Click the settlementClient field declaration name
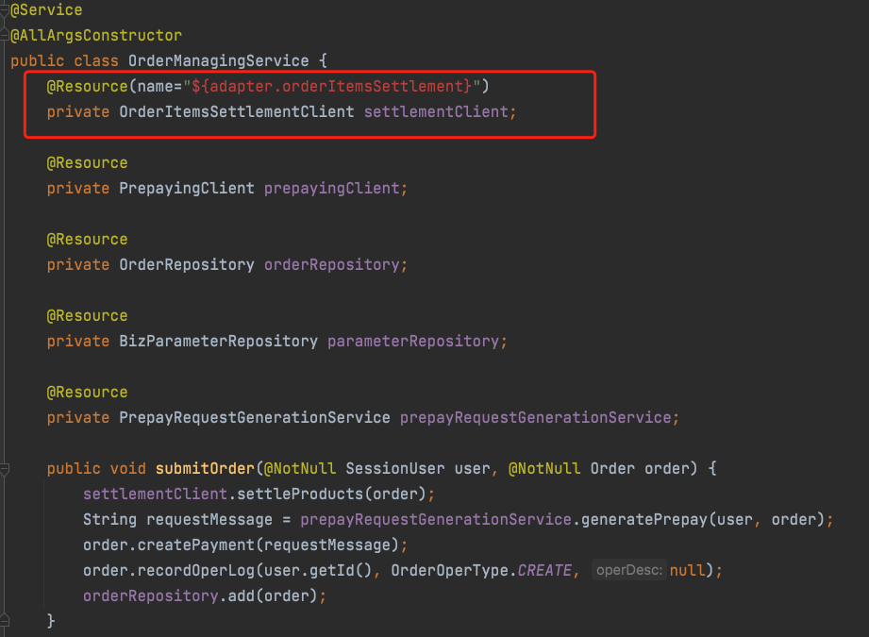 click(436, 112)
